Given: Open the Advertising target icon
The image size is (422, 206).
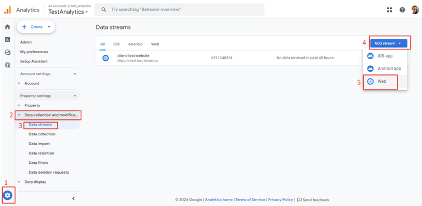Looking at the screenshot, I should (x=8, y=65).
